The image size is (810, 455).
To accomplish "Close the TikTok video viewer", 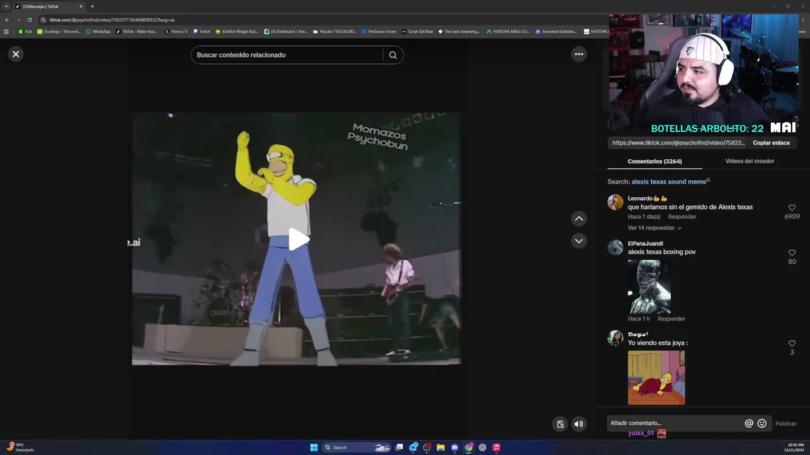I will coord(16,54).
